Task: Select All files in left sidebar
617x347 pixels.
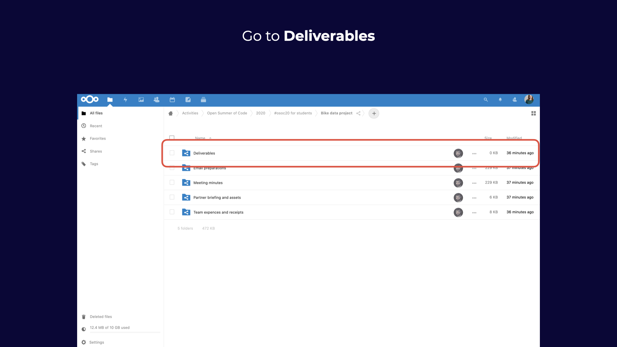Action: pos(96,113)
